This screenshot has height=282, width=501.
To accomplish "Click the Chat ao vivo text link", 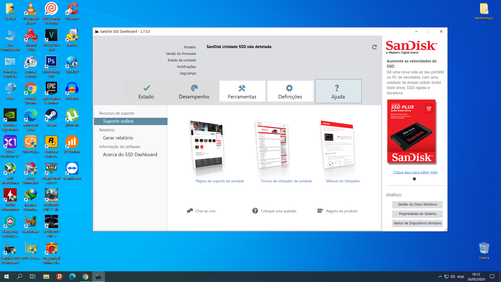I will pyautogui.click(x=206, y=211).
